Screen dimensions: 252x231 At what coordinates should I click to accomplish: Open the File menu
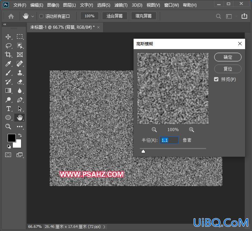click(20, 5)
